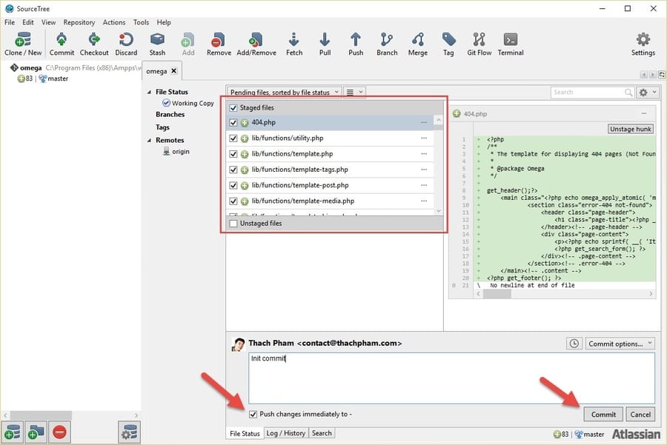Open the Edit menu

click(x=27, y=22)
